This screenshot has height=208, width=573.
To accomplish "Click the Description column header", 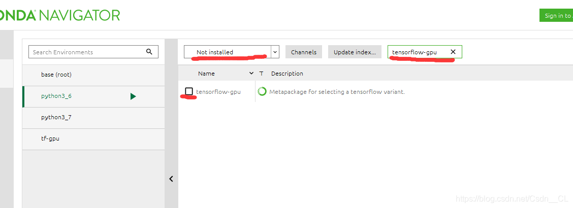I will point(287,74).
